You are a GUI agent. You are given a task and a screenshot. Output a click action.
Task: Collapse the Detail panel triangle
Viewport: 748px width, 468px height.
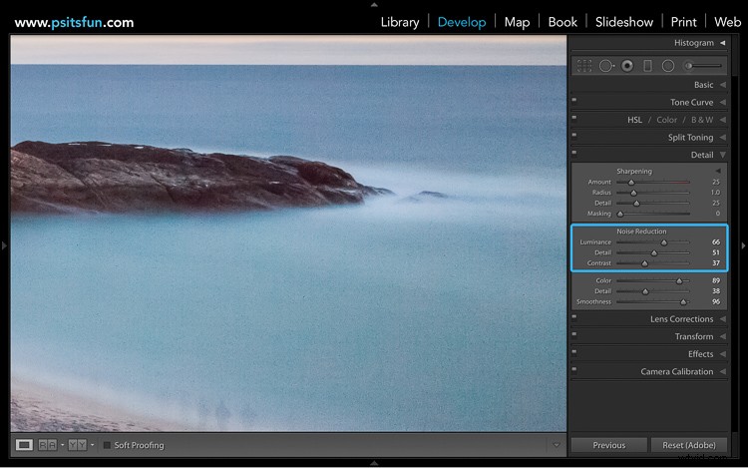(x=723, y=155)
